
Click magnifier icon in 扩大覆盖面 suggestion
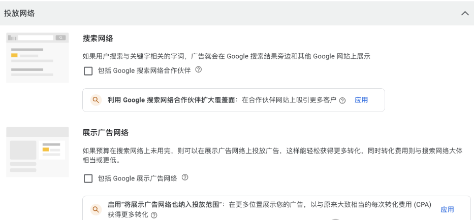coord(96,100)
